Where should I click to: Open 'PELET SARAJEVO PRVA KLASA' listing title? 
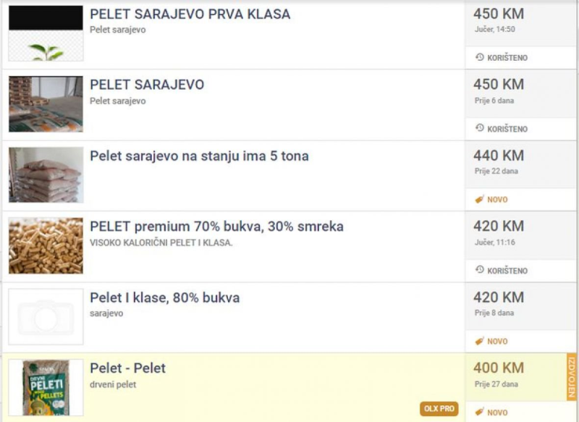190,14
